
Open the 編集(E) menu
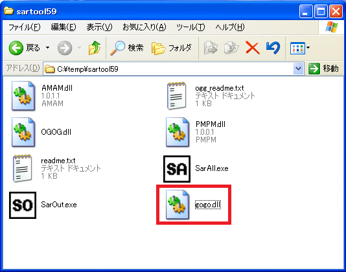coord(63,27)
